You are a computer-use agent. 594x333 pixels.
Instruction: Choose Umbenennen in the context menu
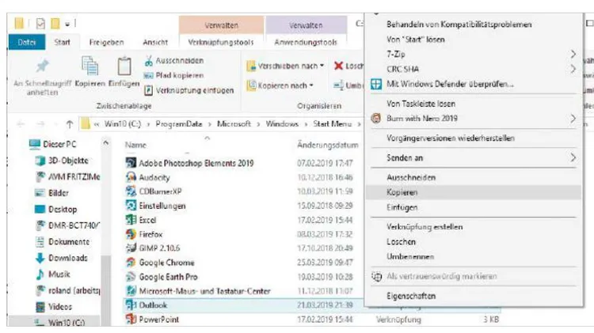[474, 256]
